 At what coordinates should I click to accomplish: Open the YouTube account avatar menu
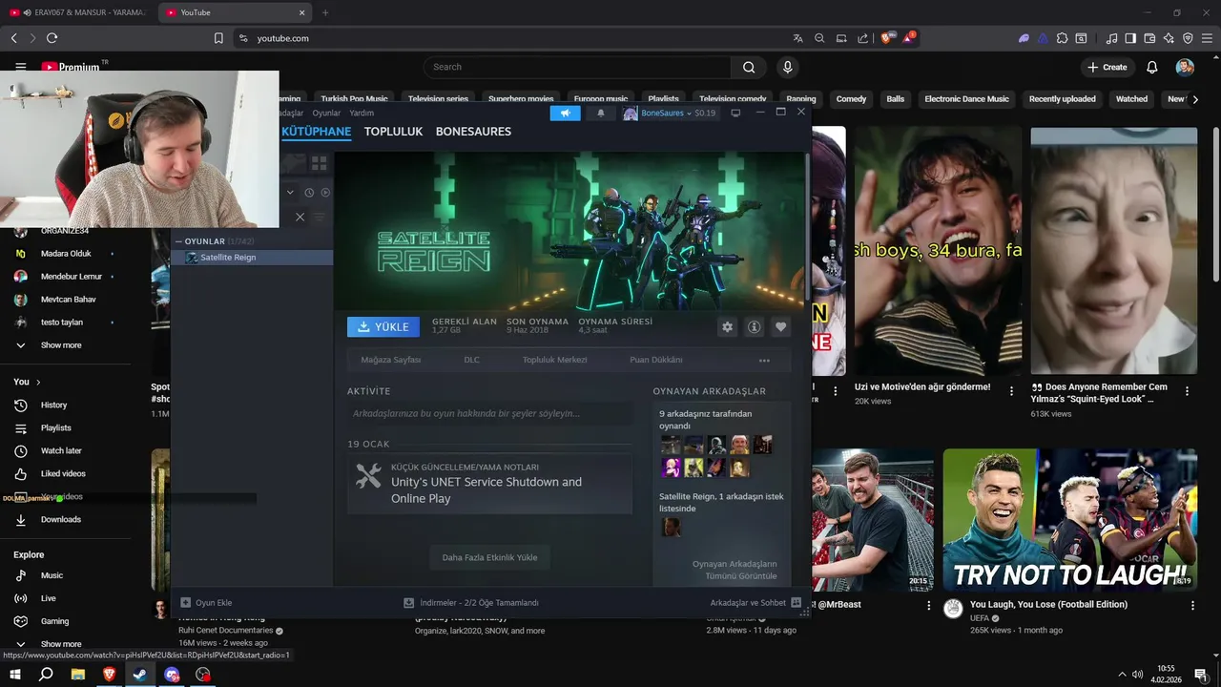[x=1185, y=67]
